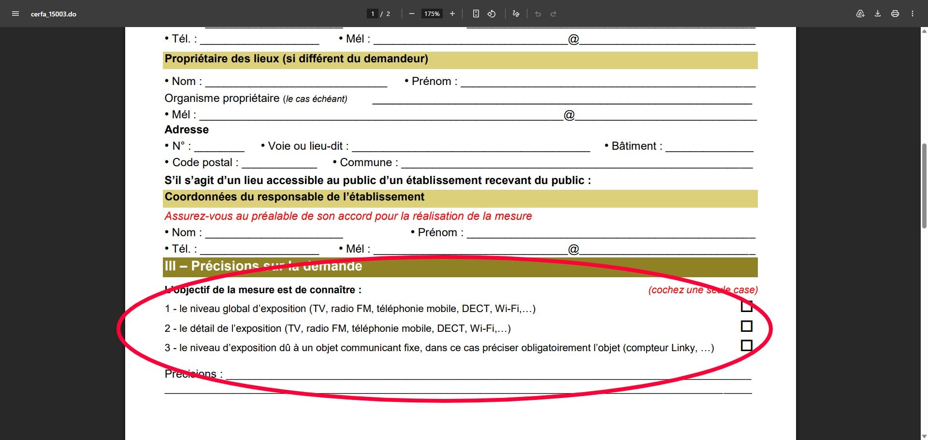Image resolution: width=928 pixels, height=440 pixels.
Task: Click the heading Coordonnées du responsable de l'établissement
Action: pos(294,197)
